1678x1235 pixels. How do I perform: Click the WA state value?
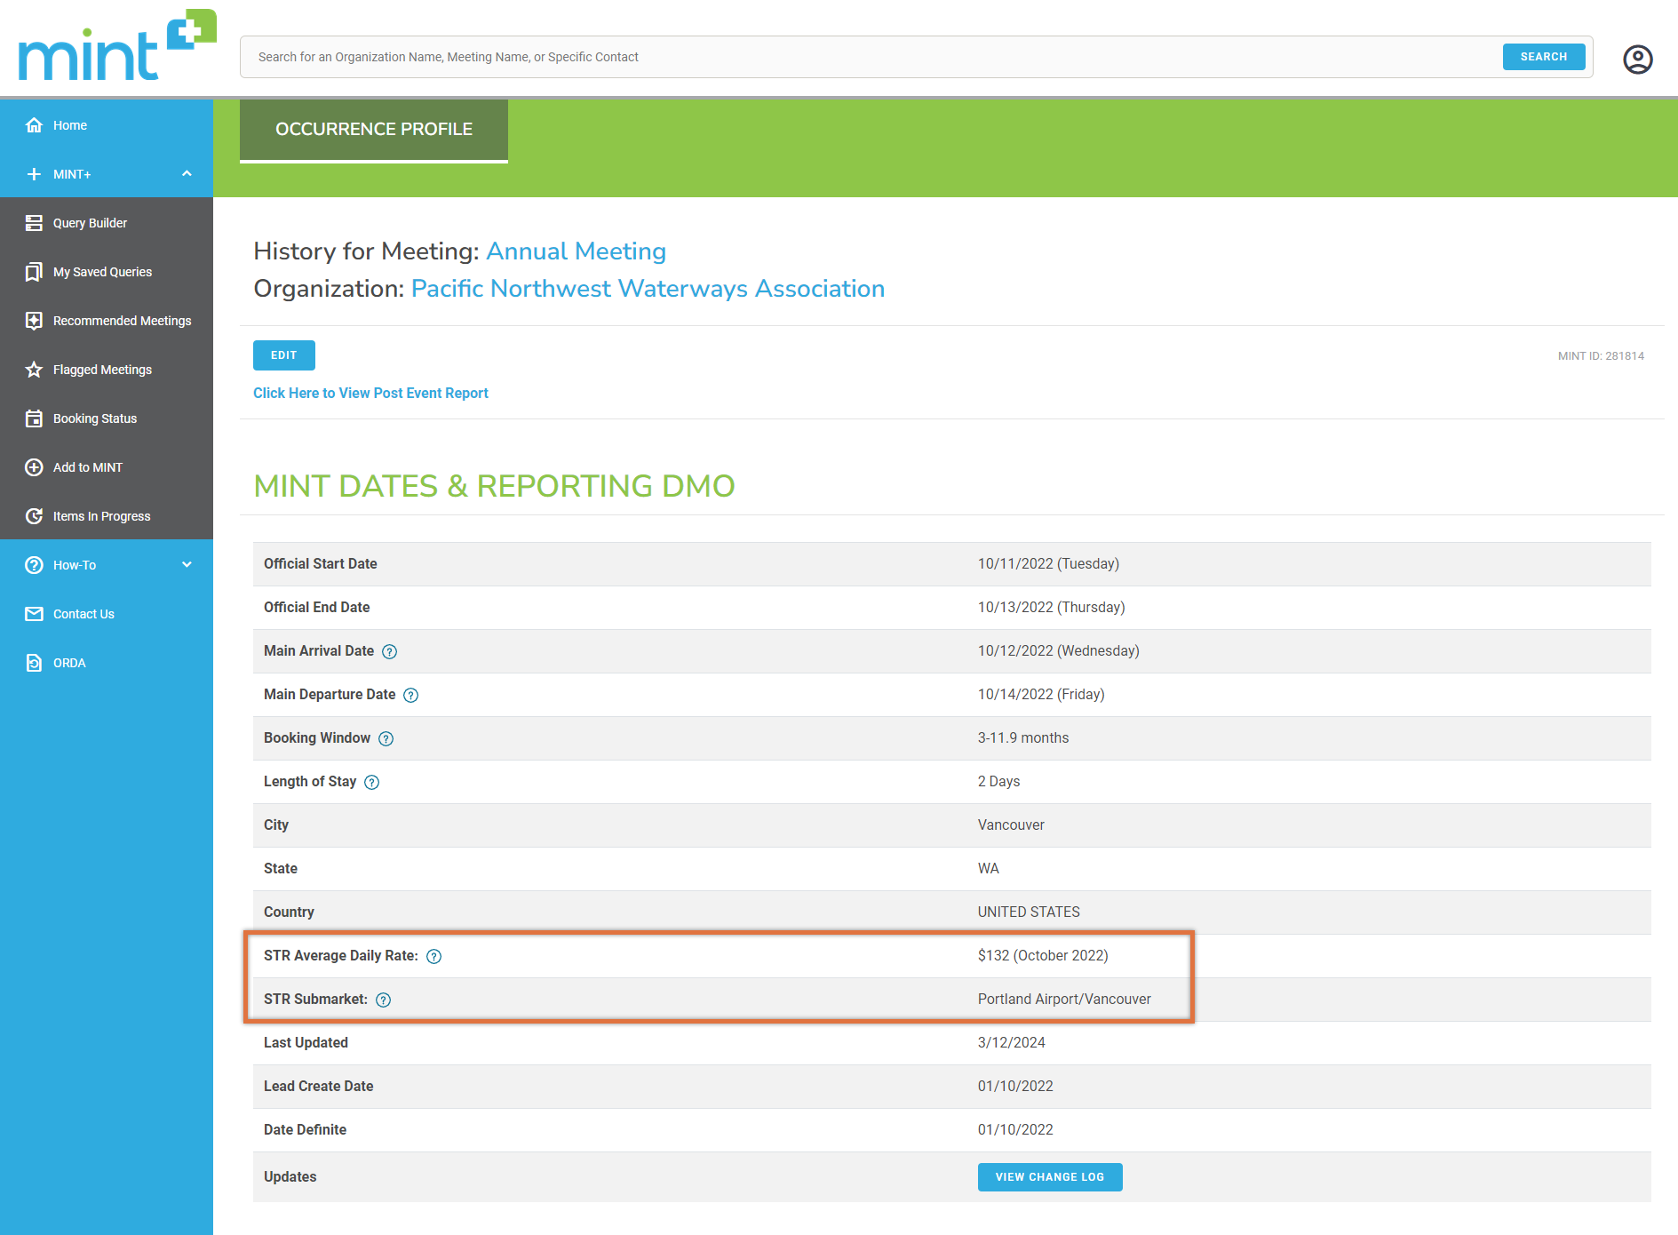click(x=988, y=869)
